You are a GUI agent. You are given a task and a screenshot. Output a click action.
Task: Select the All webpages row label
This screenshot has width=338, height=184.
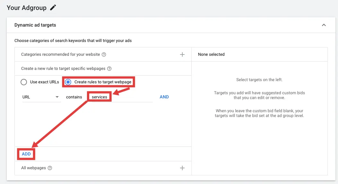click(x=33, y=168)
